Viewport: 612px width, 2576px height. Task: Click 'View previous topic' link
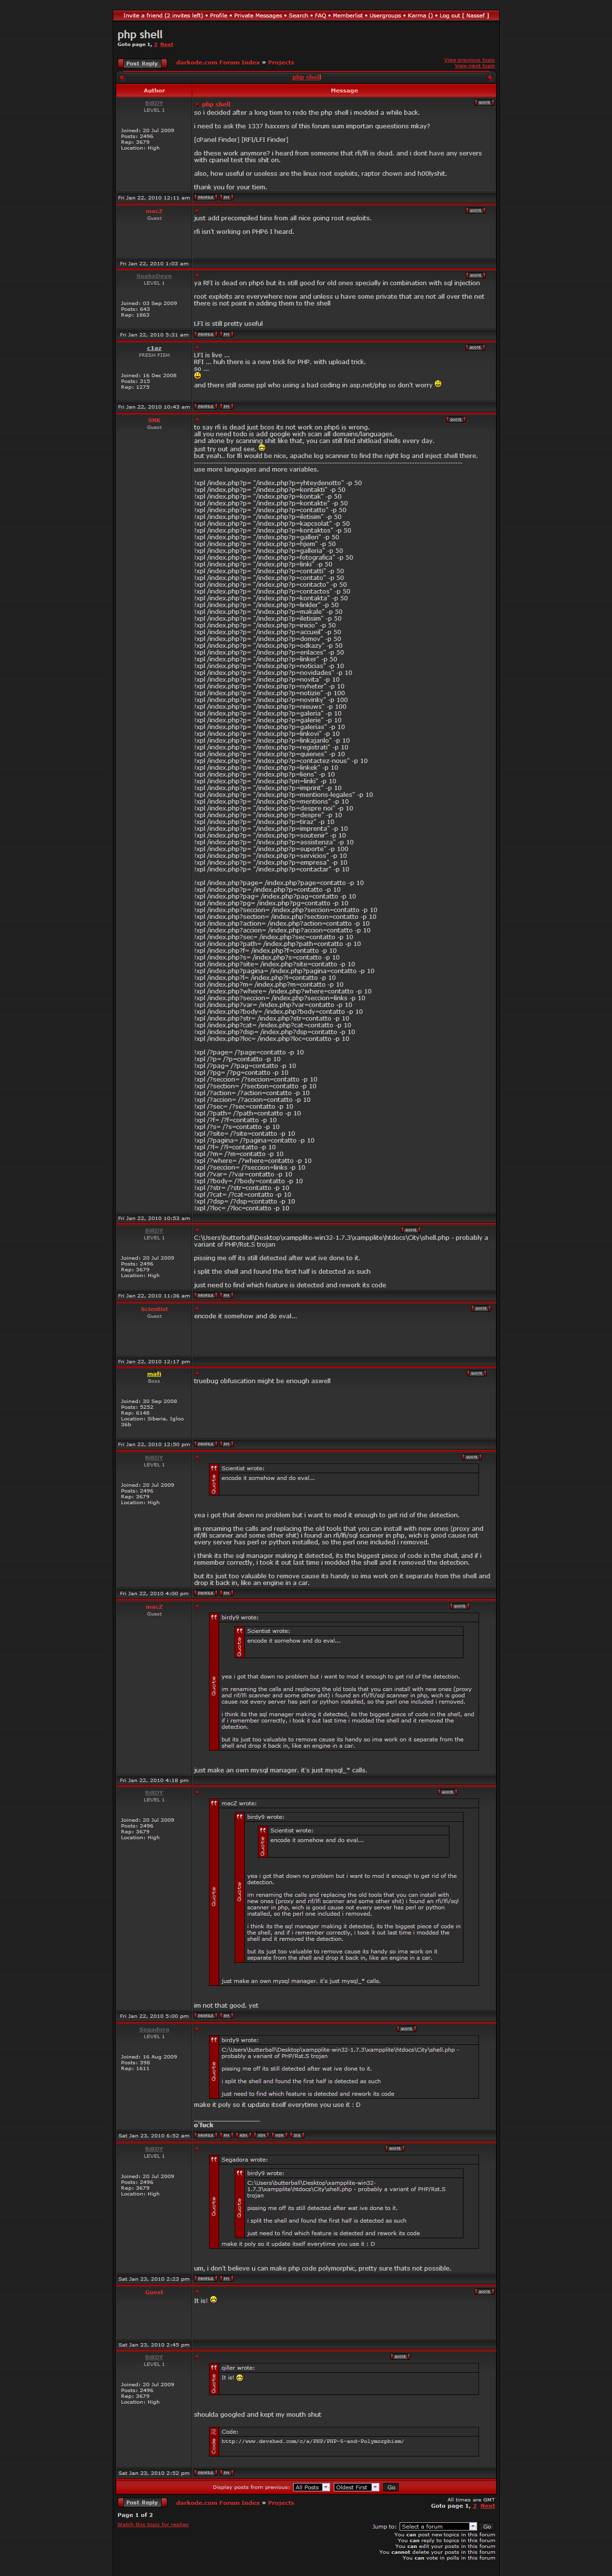coord(469,60)
